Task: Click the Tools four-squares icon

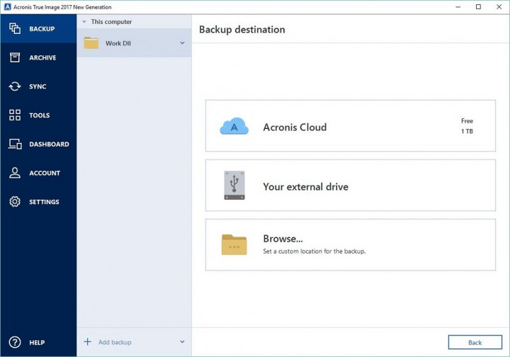Action: (15, 115)
